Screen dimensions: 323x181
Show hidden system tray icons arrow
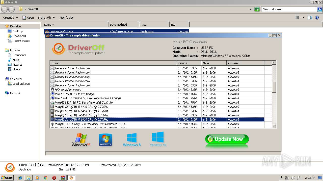(x=282, y=178)
